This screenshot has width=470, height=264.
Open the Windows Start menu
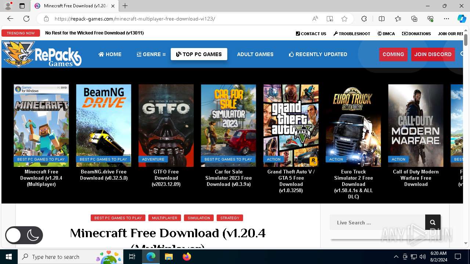coord(9,257)
